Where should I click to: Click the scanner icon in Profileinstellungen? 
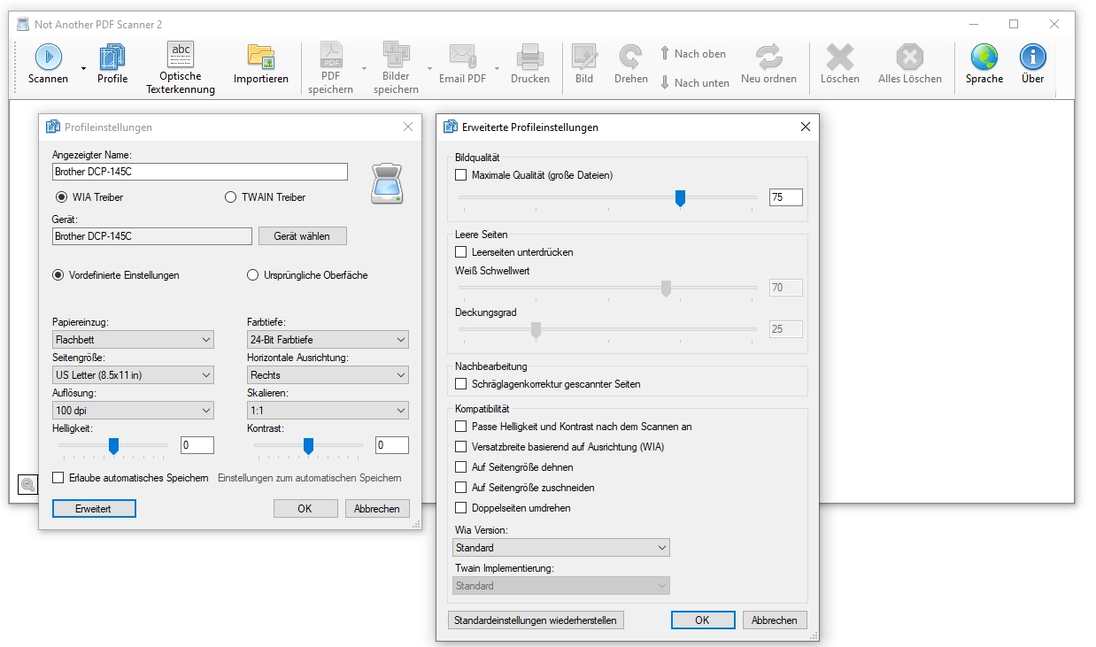(387, 184)
